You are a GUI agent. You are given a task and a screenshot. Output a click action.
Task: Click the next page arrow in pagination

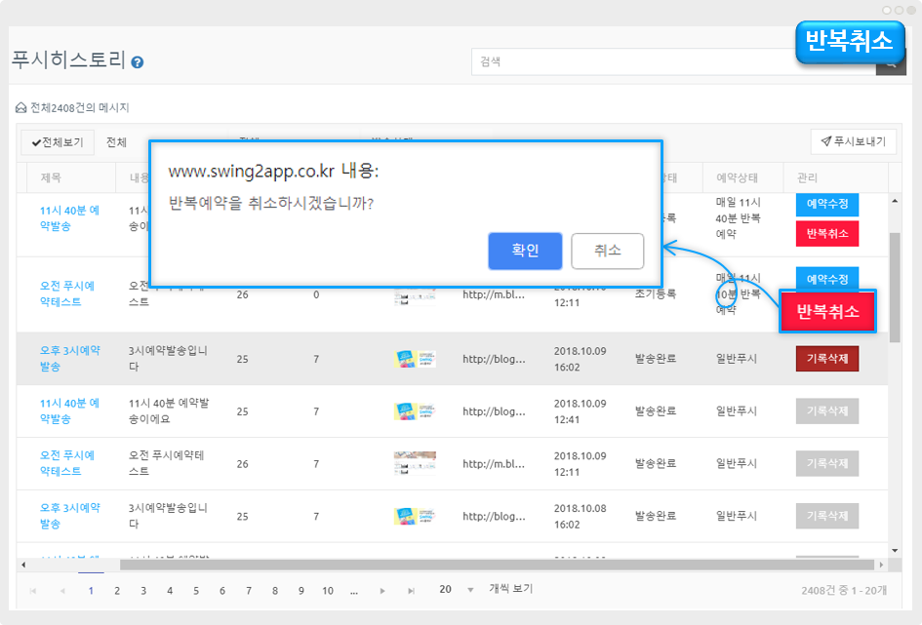point(382,591)
